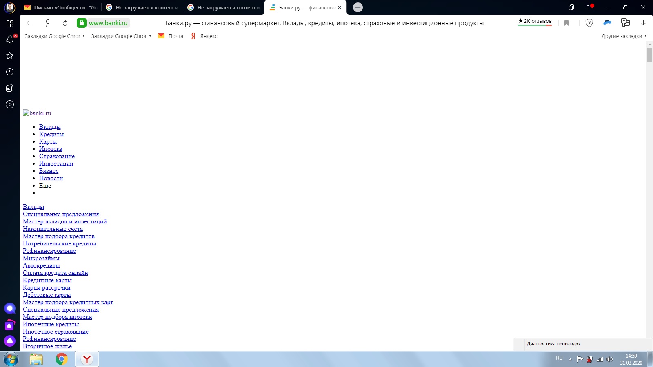Open the 'Яндекс' bookmark

point(204,36)
